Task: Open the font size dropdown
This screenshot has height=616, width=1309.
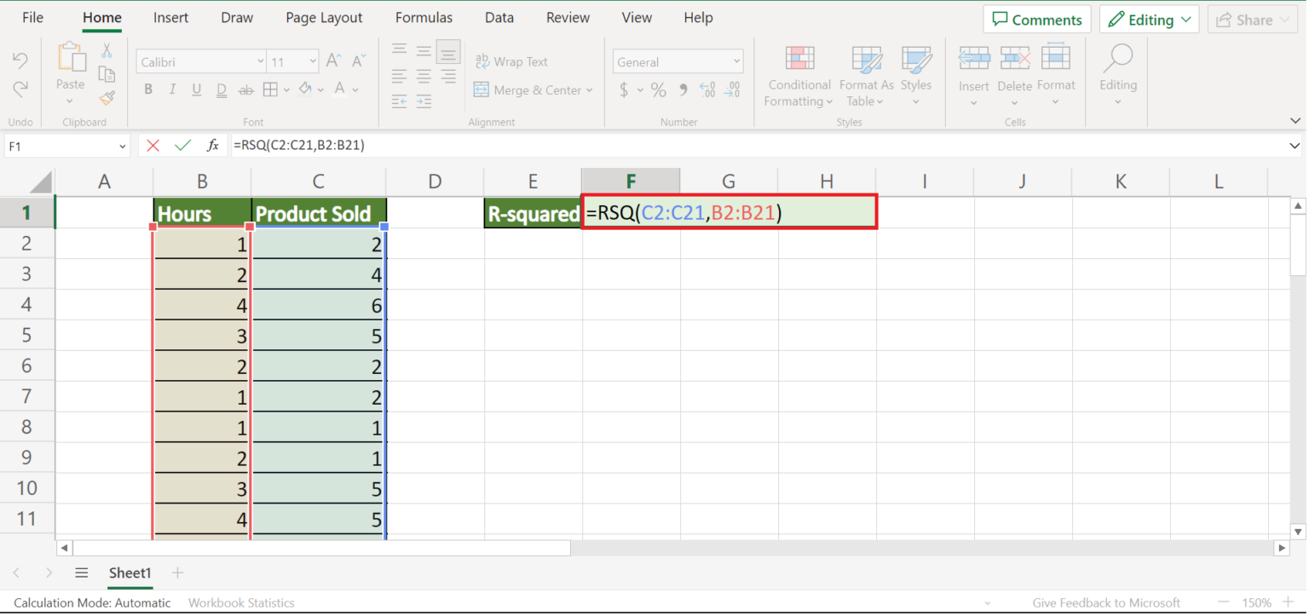Action: (x=311, y=60)
